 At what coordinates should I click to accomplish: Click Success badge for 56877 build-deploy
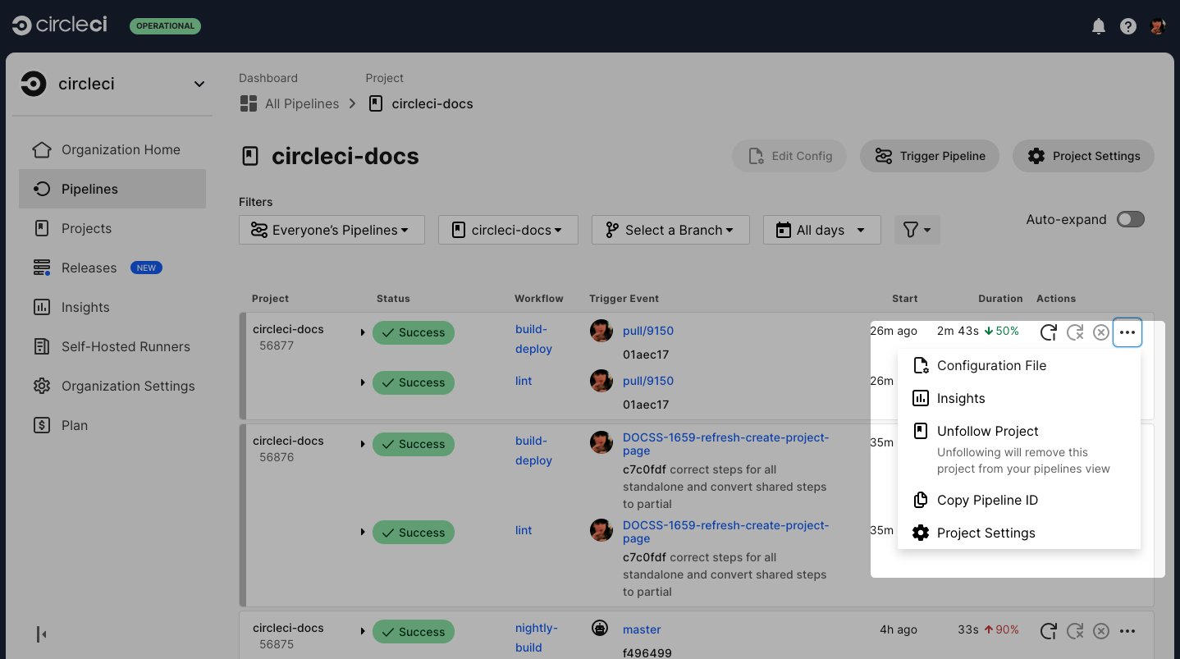pyautogui.click(x=414, y=332)
